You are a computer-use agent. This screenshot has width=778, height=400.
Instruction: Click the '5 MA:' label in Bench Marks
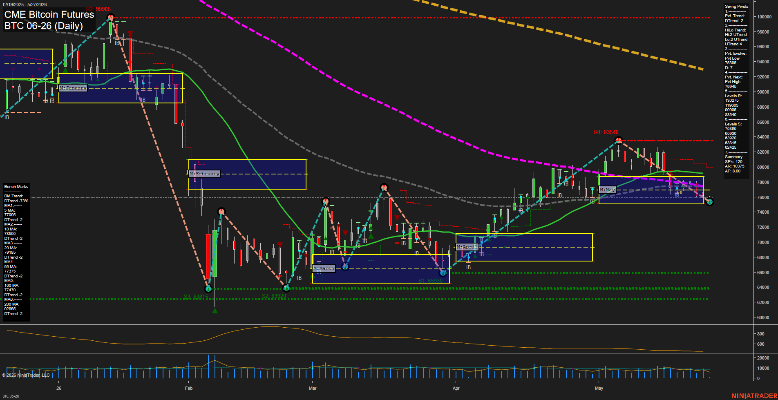pyautogui.click(x=9, y=210)
